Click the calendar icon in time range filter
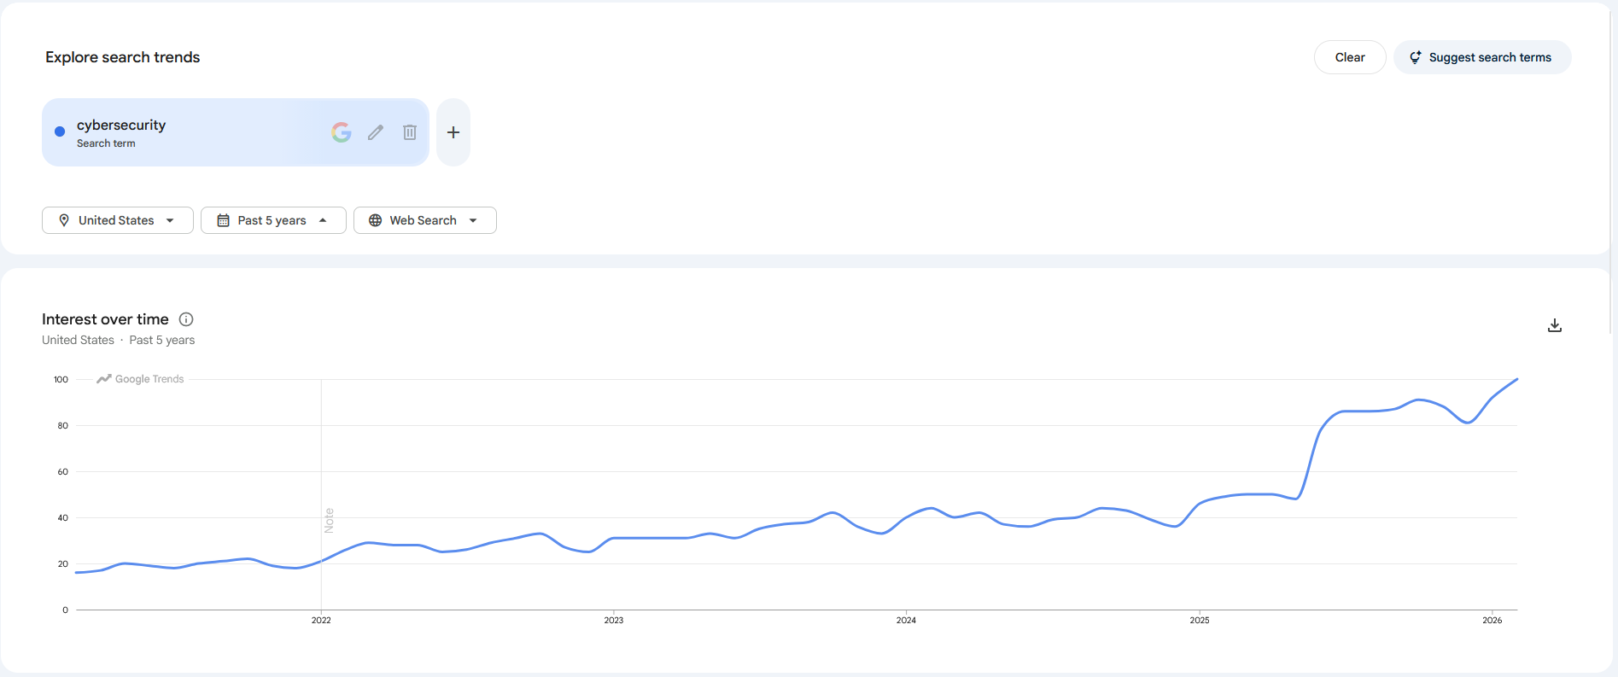The height and width of the screenshot is (677, 1618). pos(224,220)
